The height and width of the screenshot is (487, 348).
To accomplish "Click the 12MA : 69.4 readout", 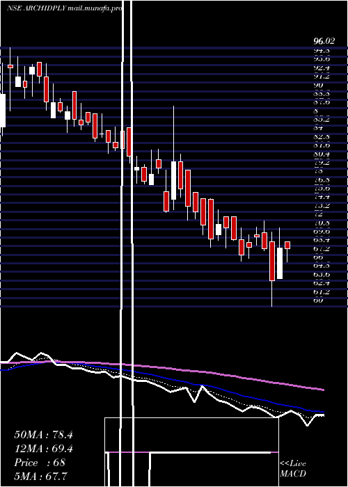I will pos(43,449).
